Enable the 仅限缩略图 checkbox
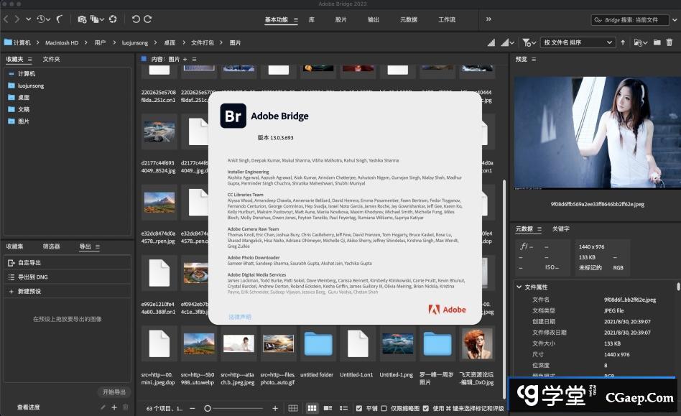 pos(384,408)
